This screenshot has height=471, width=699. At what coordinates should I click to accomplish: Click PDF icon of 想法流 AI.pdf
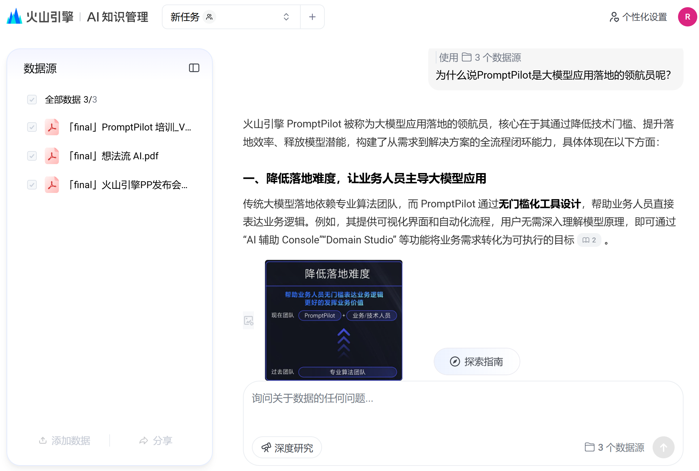coord(52,156)
